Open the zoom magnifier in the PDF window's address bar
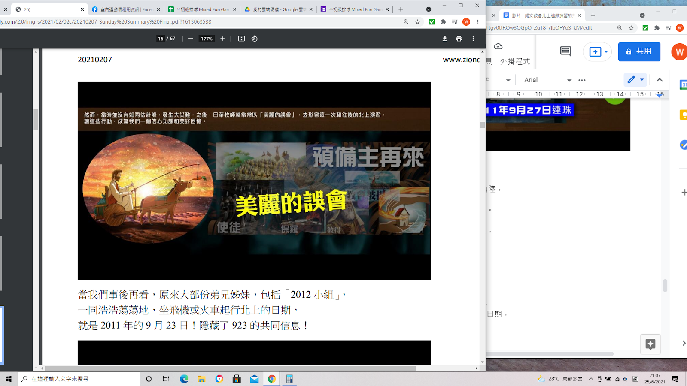687x386 pixels. [406, 22]
